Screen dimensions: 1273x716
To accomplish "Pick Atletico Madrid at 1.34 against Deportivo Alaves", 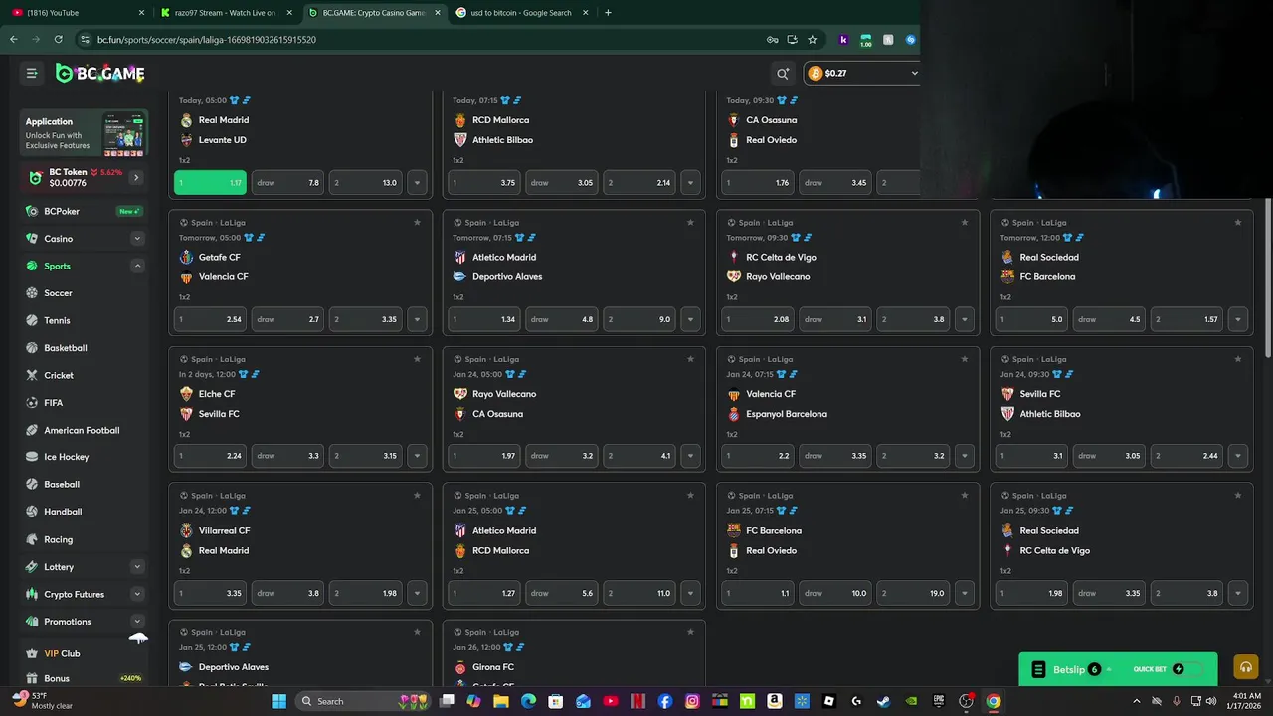I will pyautogui.click(x=484, y=319).
